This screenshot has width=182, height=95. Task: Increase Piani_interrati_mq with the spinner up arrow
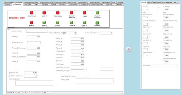pyautogui.click(x=75, y=33)
